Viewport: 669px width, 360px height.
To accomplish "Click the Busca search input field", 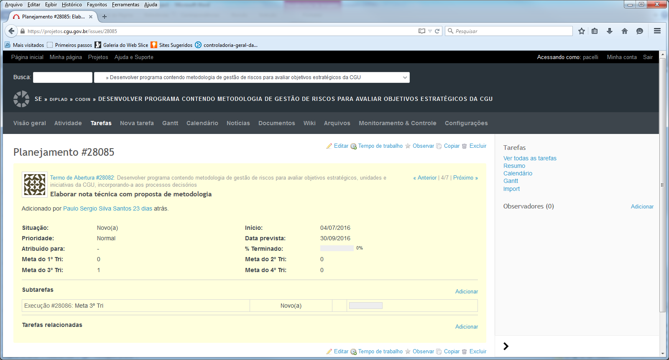I will 63,77.
